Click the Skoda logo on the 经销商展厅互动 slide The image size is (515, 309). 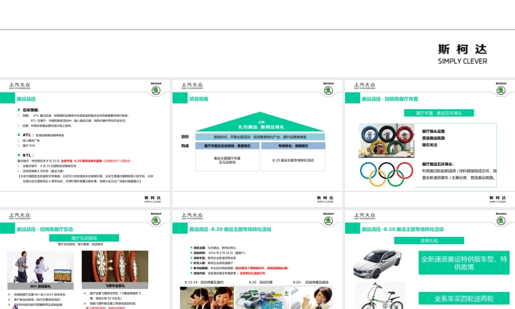click(156, 219)
